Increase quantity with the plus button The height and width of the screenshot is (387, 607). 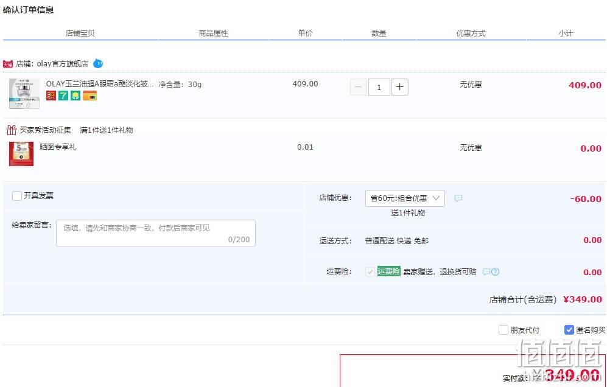coord(400,87)
